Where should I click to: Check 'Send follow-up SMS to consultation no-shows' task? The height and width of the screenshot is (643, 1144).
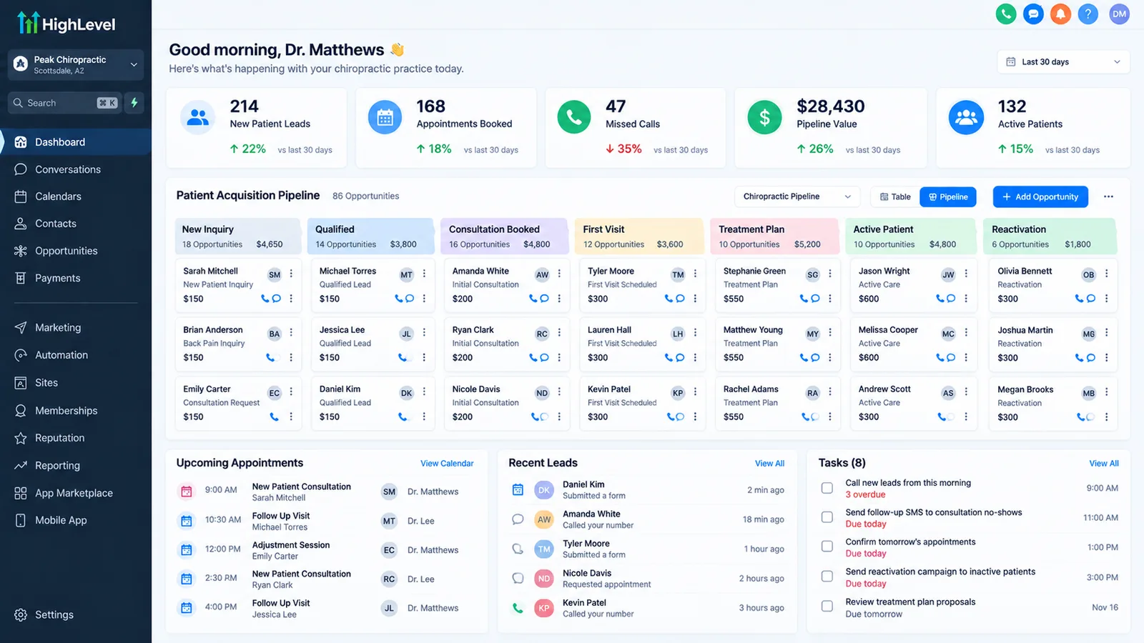pos(827,517)
